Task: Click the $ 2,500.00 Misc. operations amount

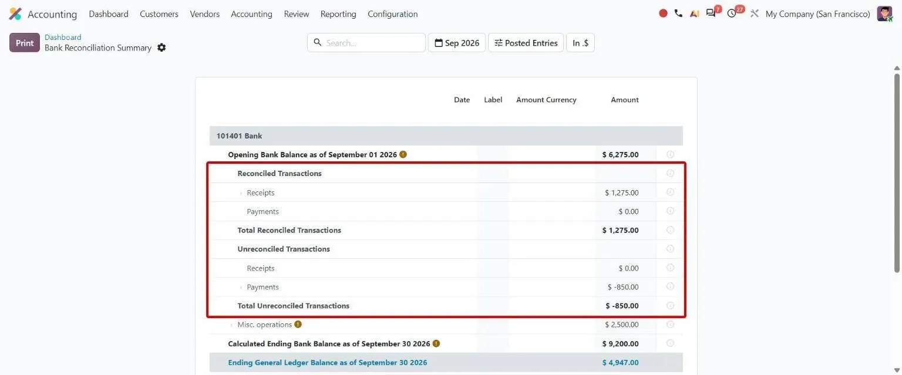Action: [x=622, y=325]
